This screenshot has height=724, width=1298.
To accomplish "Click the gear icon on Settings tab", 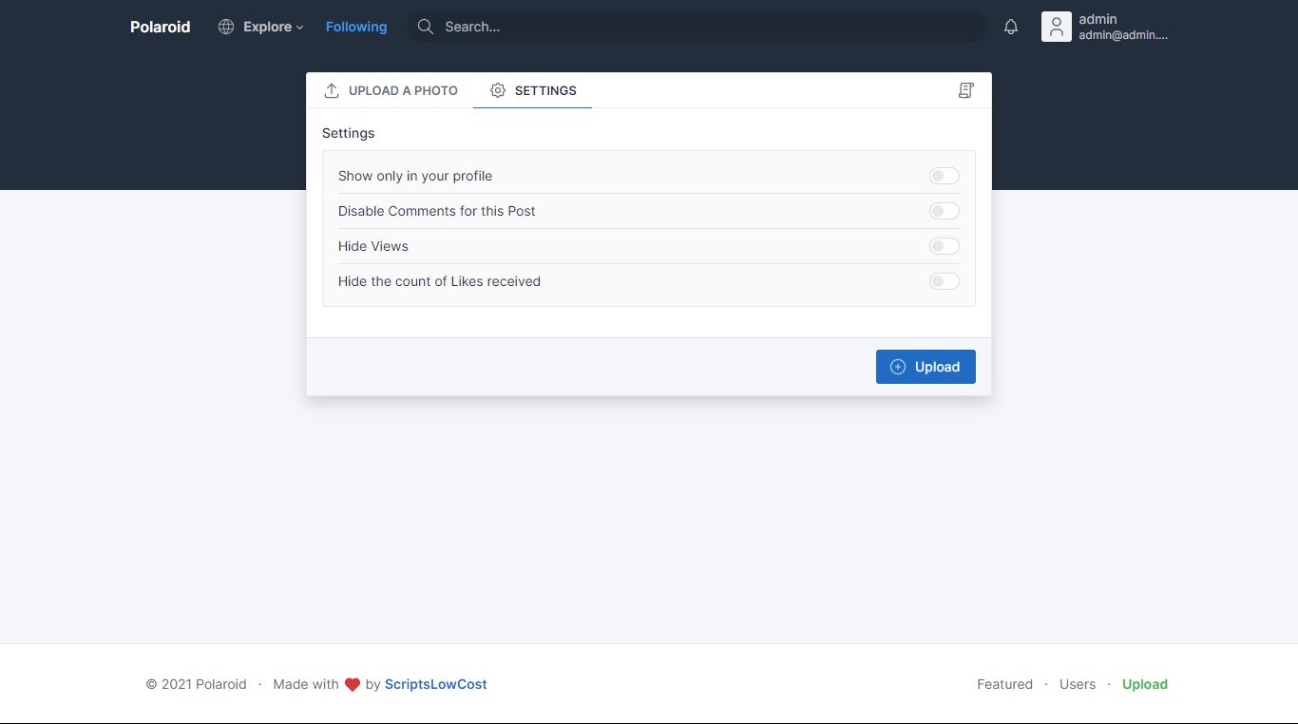I will [498, 90].
